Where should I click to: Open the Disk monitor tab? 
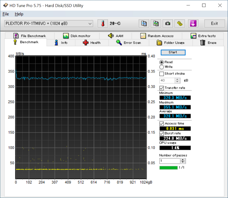point(77,36)
